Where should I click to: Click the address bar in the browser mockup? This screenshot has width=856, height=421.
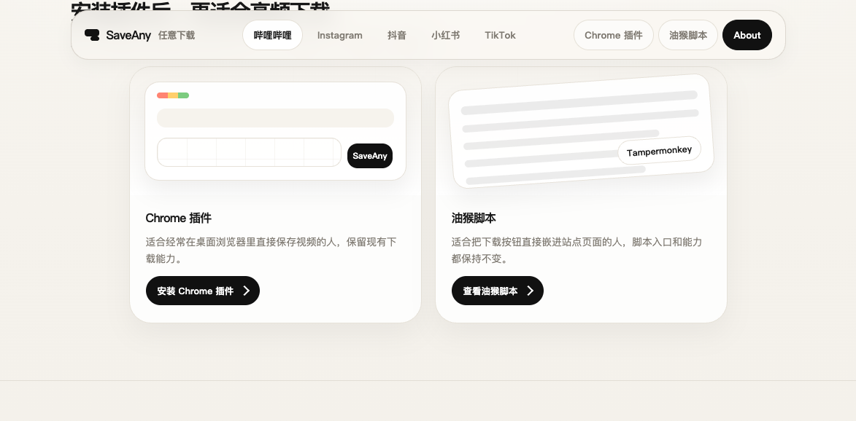click(275, 117)
